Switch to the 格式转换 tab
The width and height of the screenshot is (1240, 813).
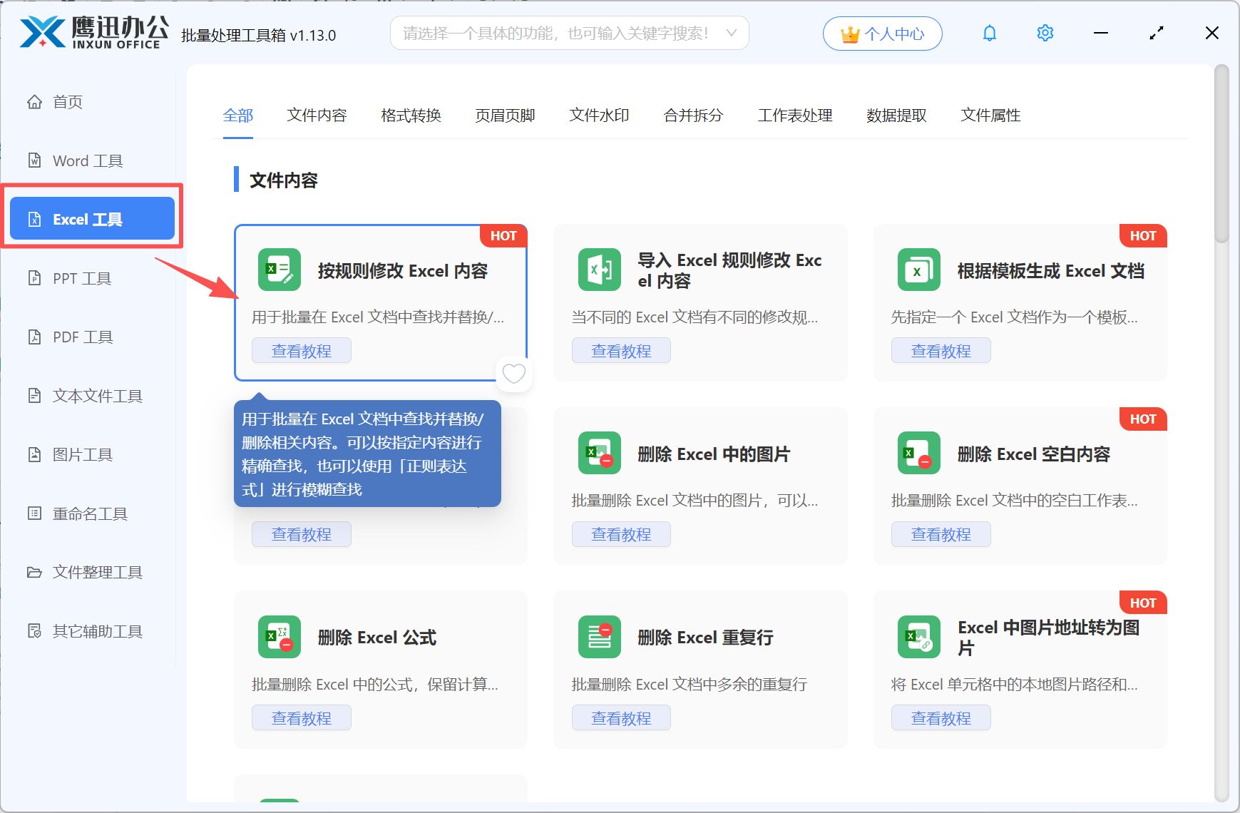[x=411, y=115]
